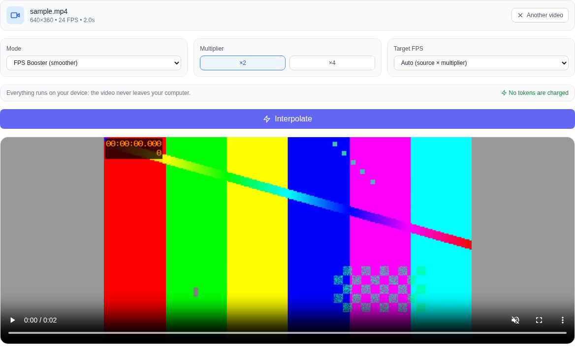Select the ×4 multiplier
Screen dimensions: 575x354
[x=332, y=63]
